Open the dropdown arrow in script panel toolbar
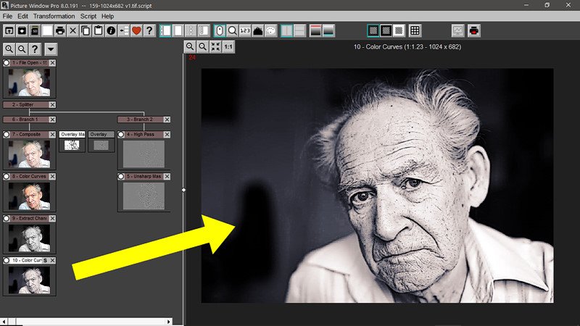This screenshot has height=326, width=580. point(51,49)
